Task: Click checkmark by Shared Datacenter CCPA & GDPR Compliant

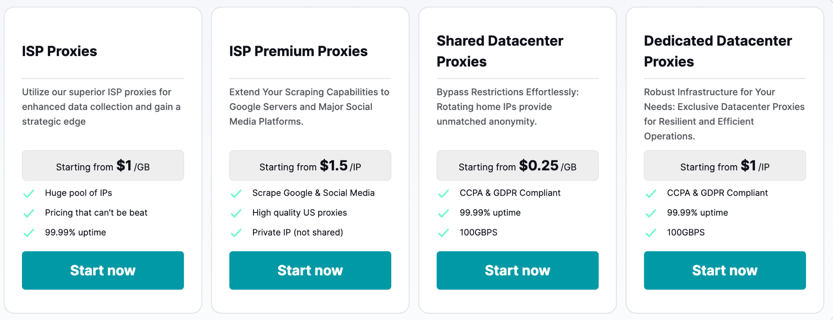Action: [x=444, y=194]
